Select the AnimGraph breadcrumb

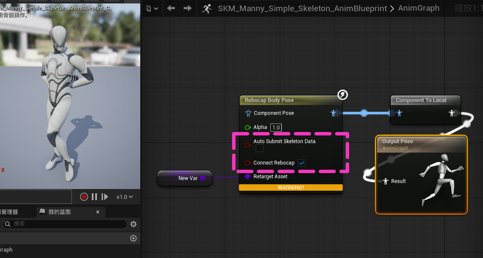pos(419,8)
